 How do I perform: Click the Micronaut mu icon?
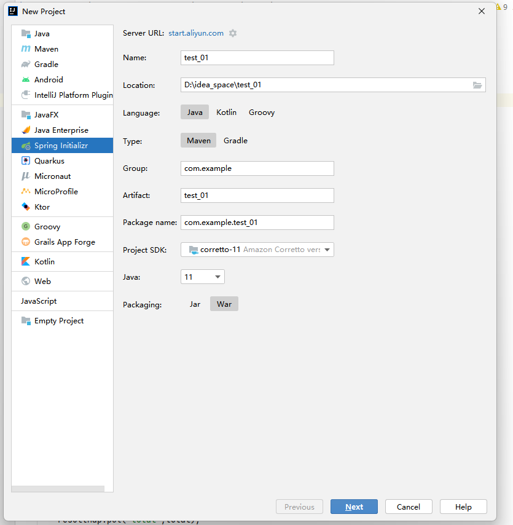tap(26, 176)
